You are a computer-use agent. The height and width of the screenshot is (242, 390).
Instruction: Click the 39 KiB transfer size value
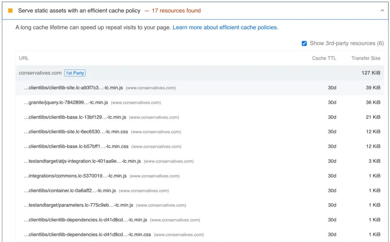373,88
